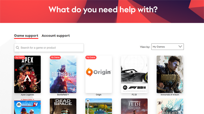Click the magnifying glass search icon

click(18, 48)
